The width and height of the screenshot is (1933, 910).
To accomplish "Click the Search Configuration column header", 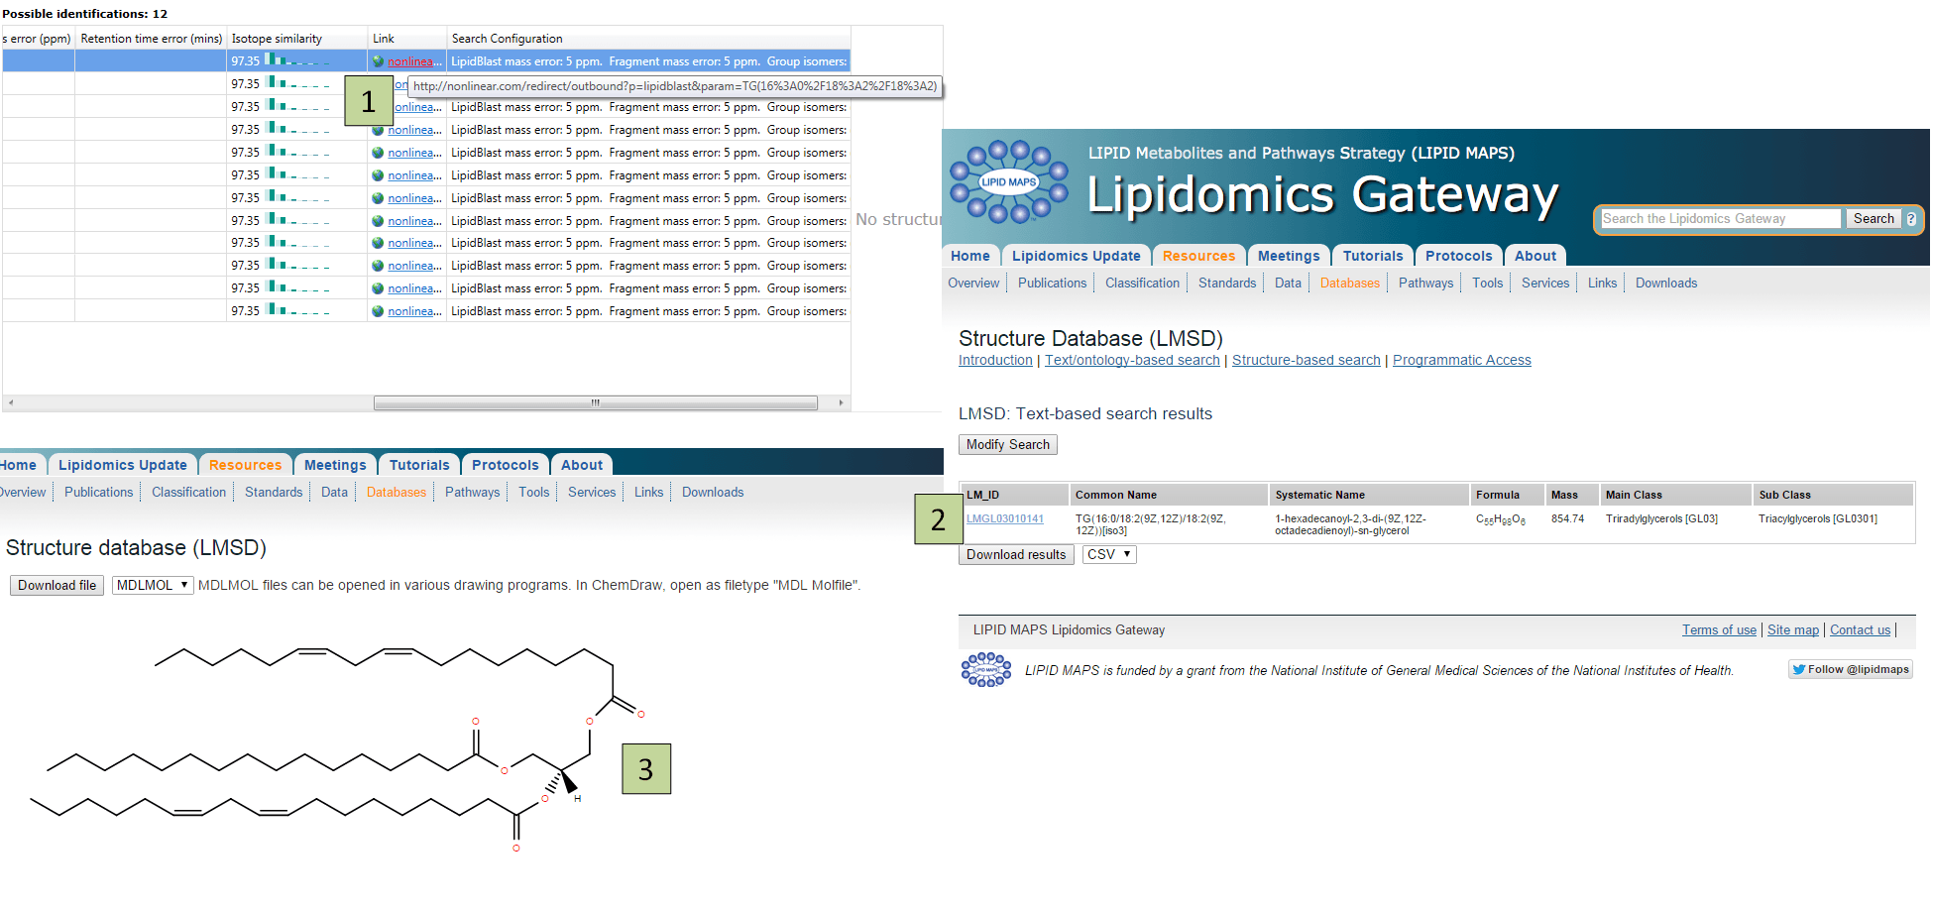I will tap(648, 39).
